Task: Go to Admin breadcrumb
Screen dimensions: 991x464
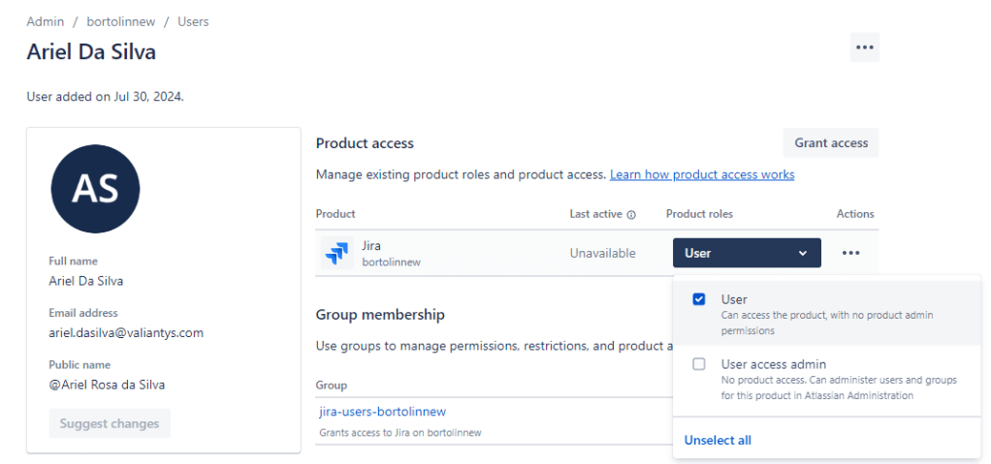Action: pyautogui.click(x=46, y=21)
